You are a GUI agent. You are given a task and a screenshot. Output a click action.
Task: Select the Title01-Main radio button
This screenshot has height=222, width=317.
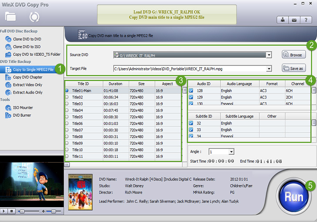point(67,90)
